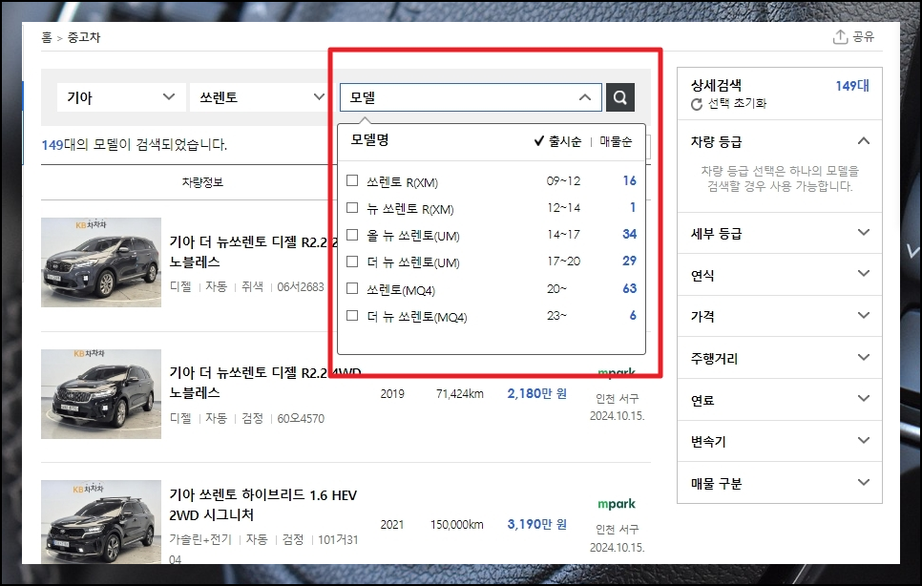Click the 모델명 header in dropdown
This screenshot has width=922, height=586.
pyautogui.click(x=370, y=140)
